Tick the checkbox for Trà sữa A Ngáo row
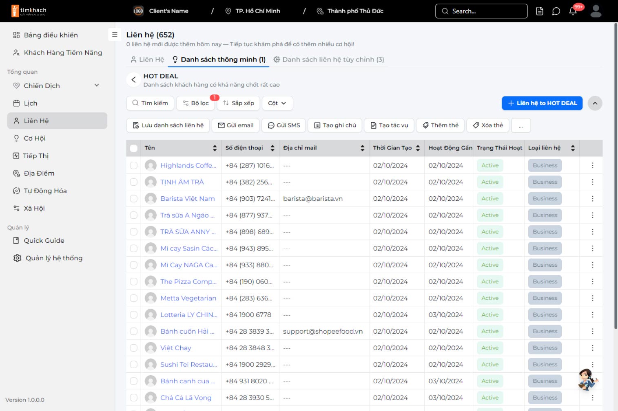The height and width of the screenshot is (411, 618). 133,215
